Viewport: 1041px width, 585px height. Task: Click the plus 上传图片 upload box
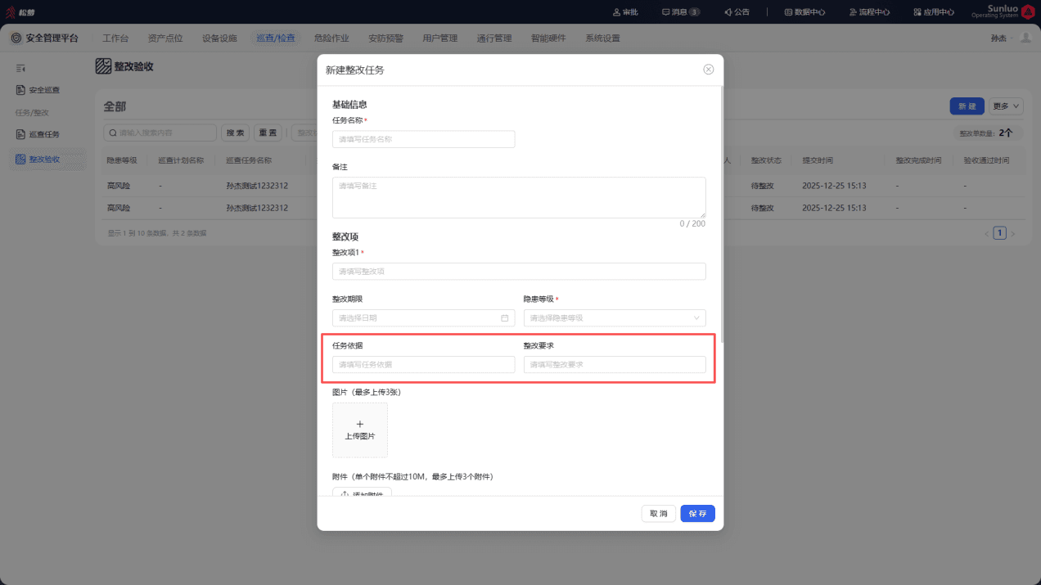360,430
